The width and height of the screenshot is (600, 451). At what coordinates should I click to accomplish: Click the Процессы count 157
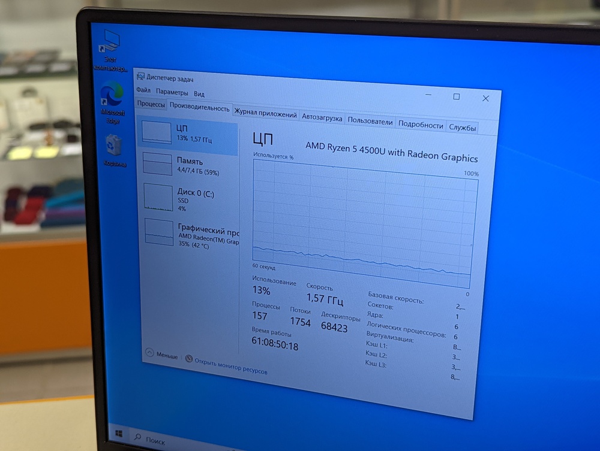coord(259,316)
